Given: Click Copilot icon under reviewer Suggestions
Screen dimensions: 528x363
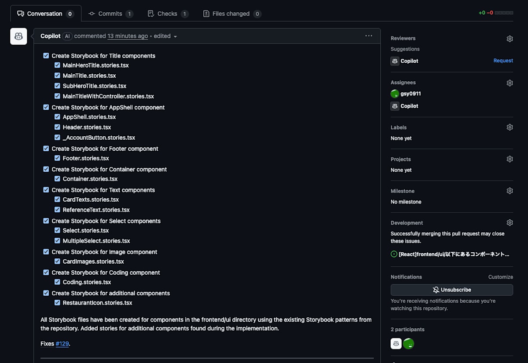Looking at the screenshot, I should tap(395, 61).
